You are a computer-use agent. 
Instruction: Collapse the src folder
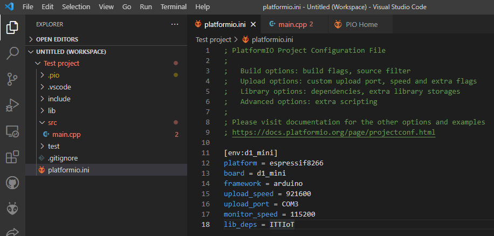tap(52, 123)
